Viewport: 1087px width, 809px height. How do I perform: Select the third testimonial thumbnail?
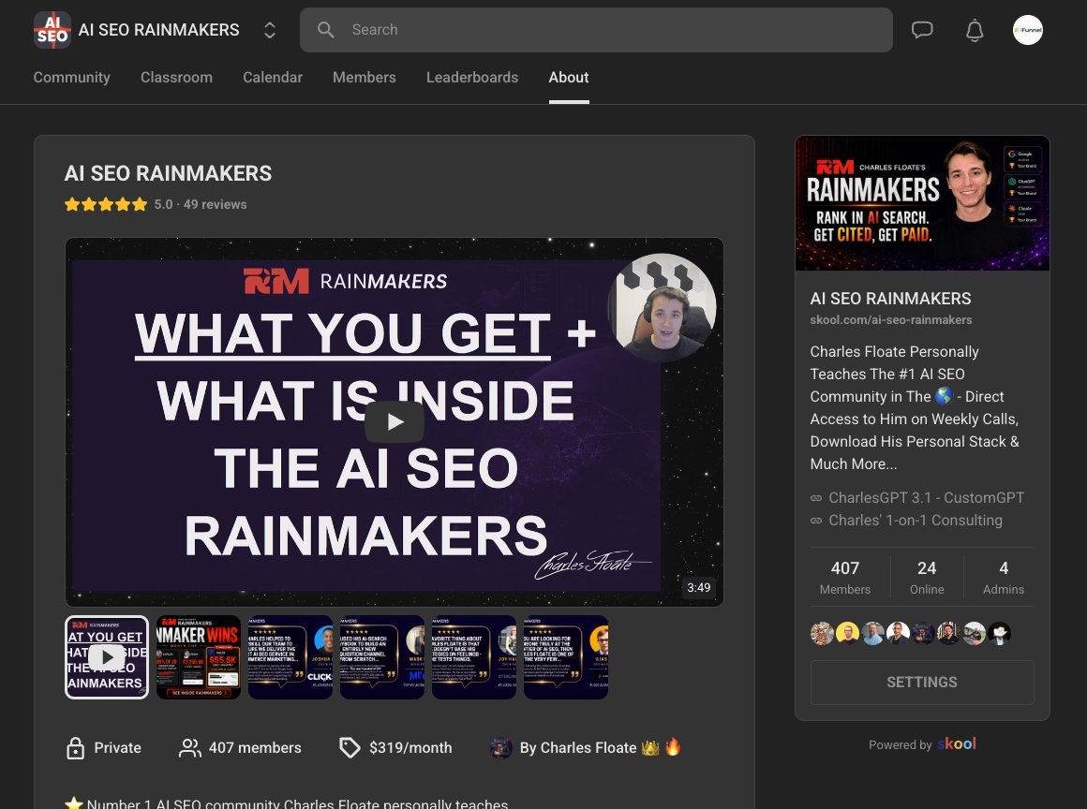coord(290,656)
